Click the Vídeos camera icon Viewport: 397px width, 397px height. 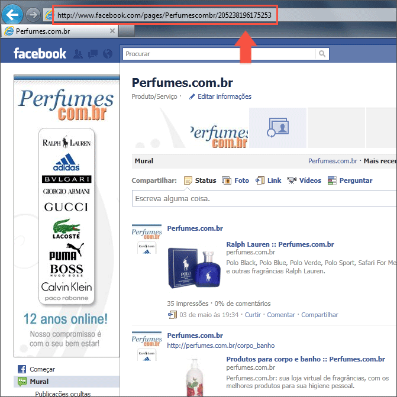[x=292, y=180]
